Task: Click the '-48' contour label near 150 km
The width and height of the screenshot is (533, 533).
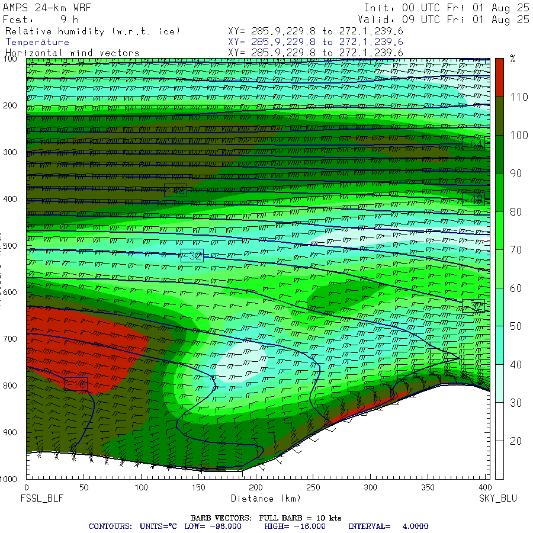Action: (x=175, y=190)
